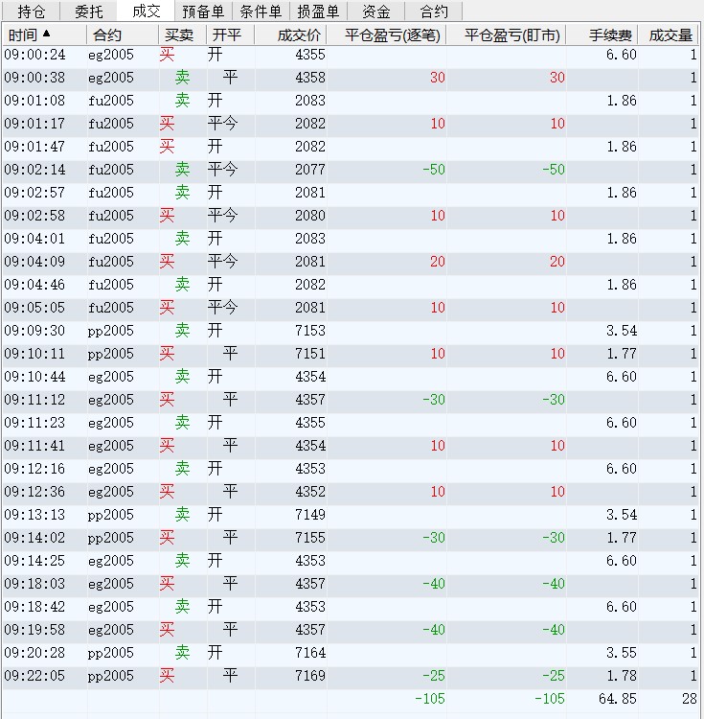This screenshot has width=704, height=719.
Task: Click the 合约 column header
Action: (123, 35)
